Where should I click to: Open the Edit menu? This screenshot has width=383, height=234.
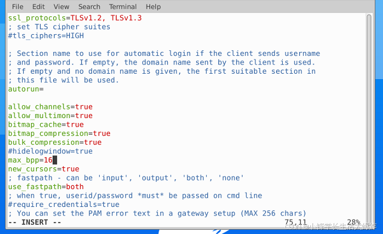[x=39, y=6]
